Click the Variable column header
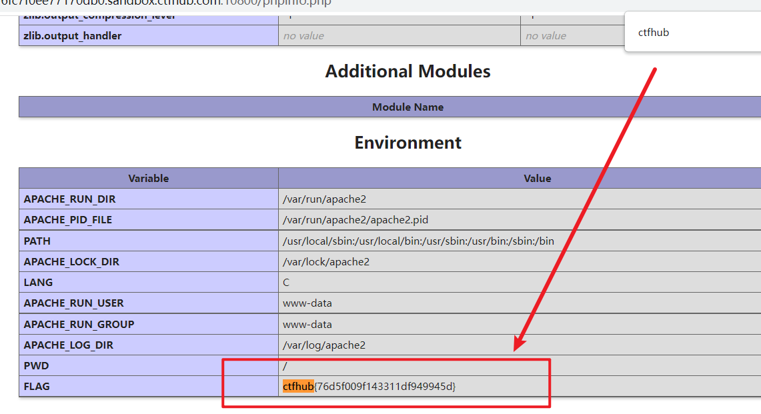 pos(149,178)
